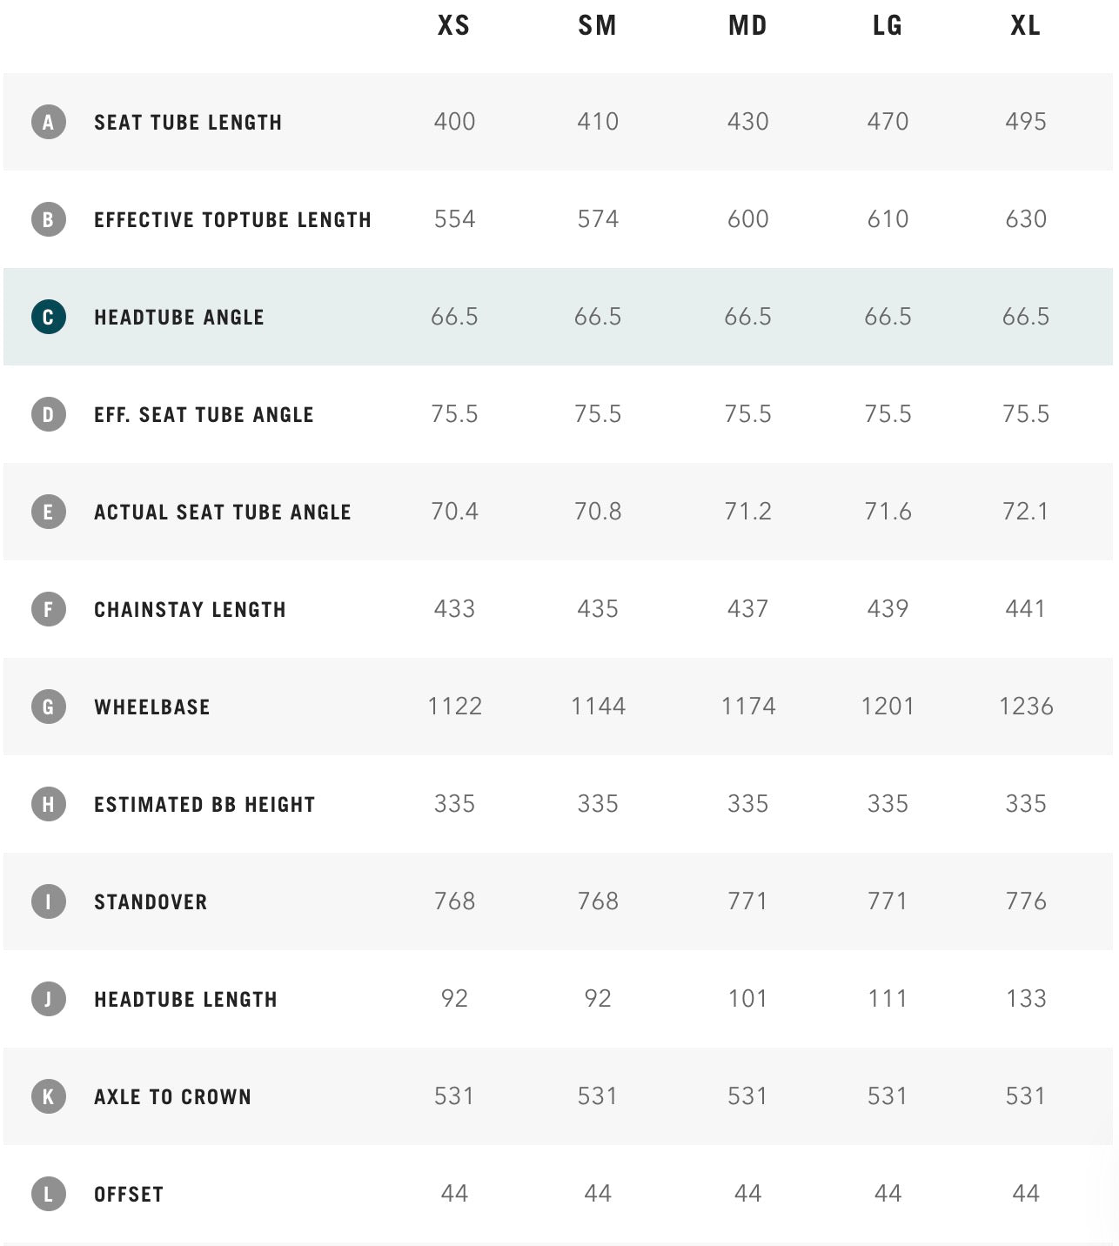This screenshot has height=1246, width=1119.
Task: Click the circled A seat tube icon
Action: point(49,122)
